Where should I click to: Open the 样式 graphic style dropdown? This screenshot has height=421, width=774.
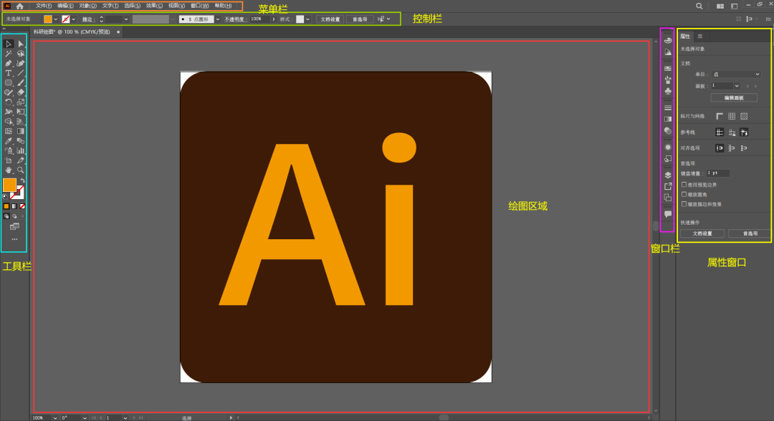coord(307,19)
